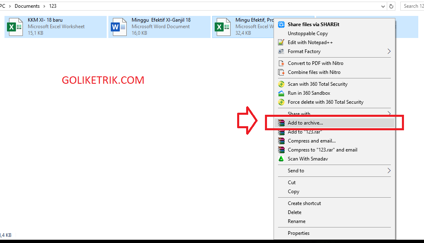This screenshot has width=424, height=243.
Task: Click the 123 folder breadcrumb
Action: tap(53, 6)
